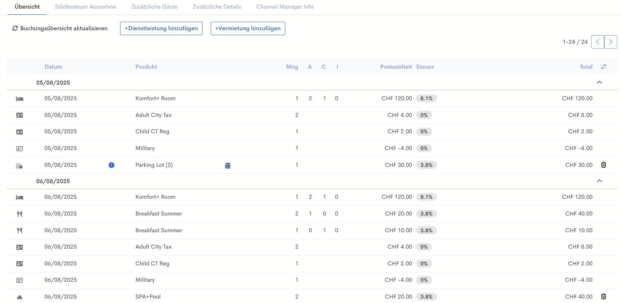Viewport: 621px width, 303px height.
Task: Go to next page of results
Action: click(611, 42)
